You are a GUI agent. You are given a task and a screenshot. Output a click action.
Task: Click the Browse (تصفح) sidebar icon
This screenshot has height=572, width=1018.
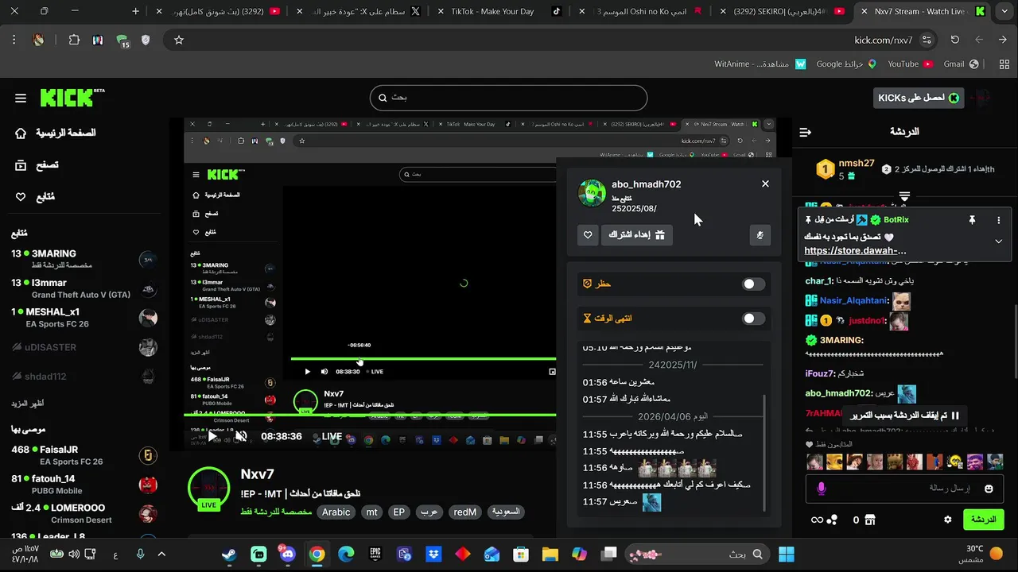[x=21, y=165]
